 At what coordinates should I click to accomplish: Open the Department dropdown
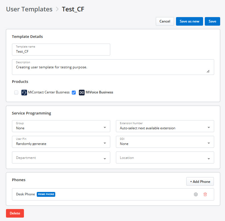(x=61, y=157)
